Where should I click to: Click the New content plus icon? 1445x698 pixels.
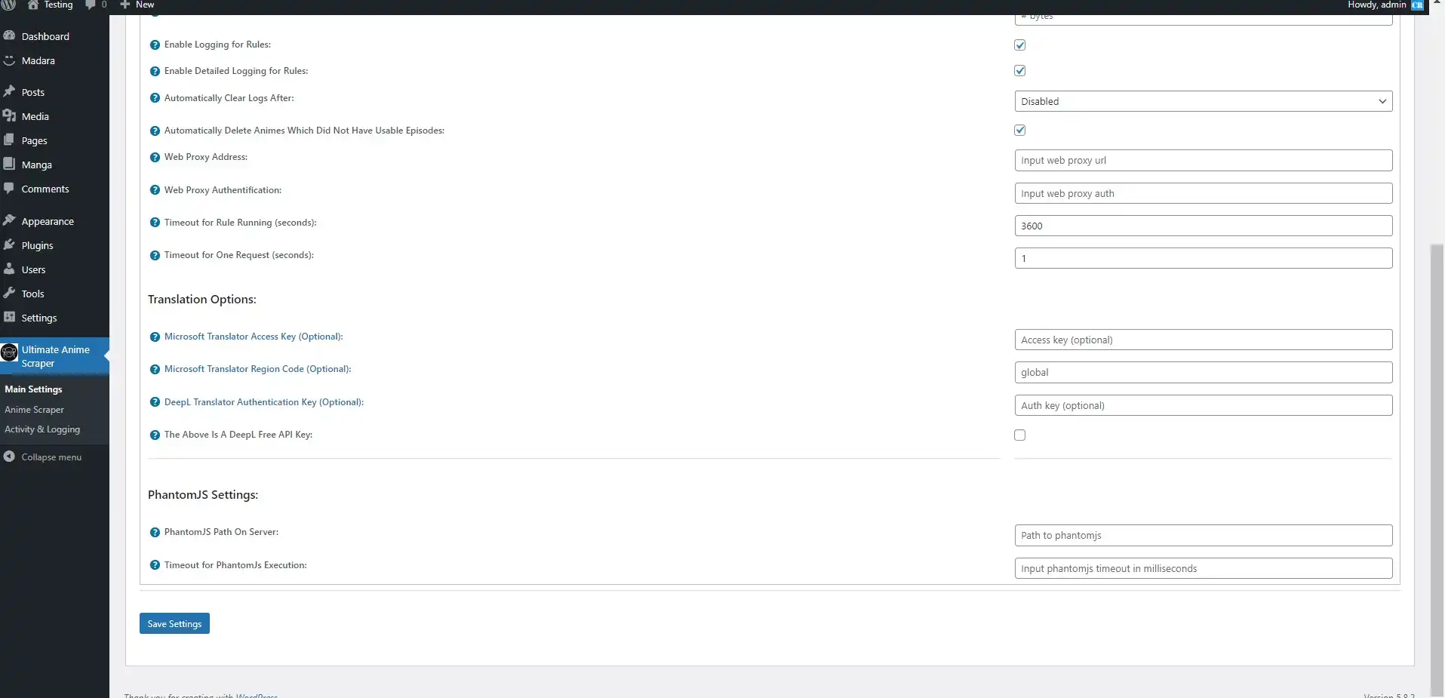point(125,5)
